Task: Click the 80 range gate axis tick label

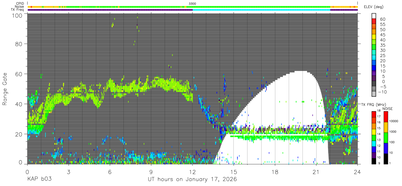Action: 19,44
